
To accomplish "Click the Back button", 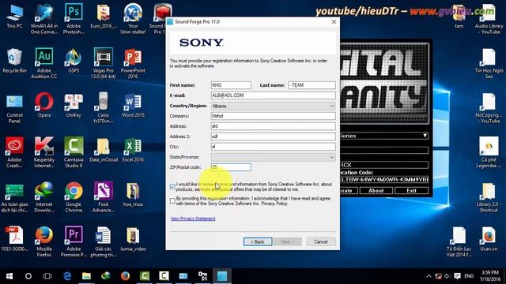I will point(258,241).
